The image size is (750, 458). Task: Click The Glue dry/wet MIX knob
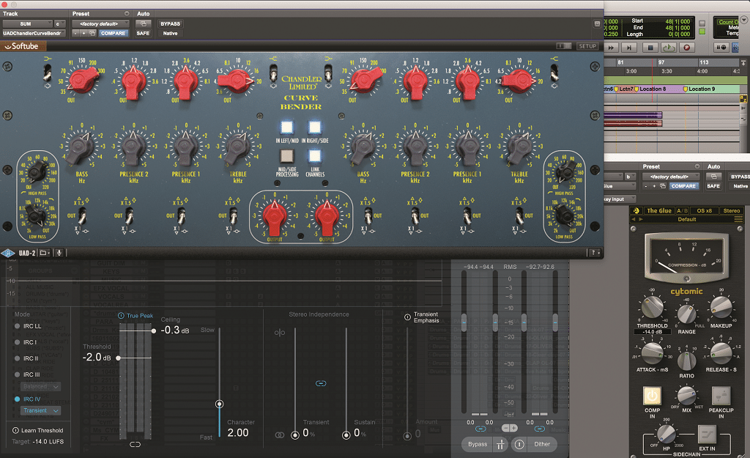687,396
